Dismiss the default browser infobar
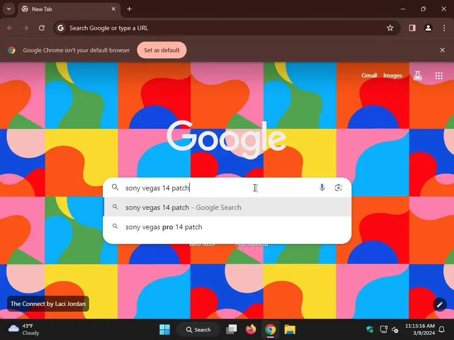Image resolution: width=454 pixels, height=340 pixels. pos(442,50)
